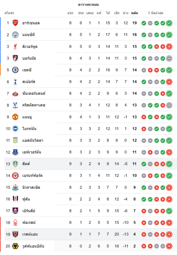Open the อาร์เซนอล team link

point(31,23)
